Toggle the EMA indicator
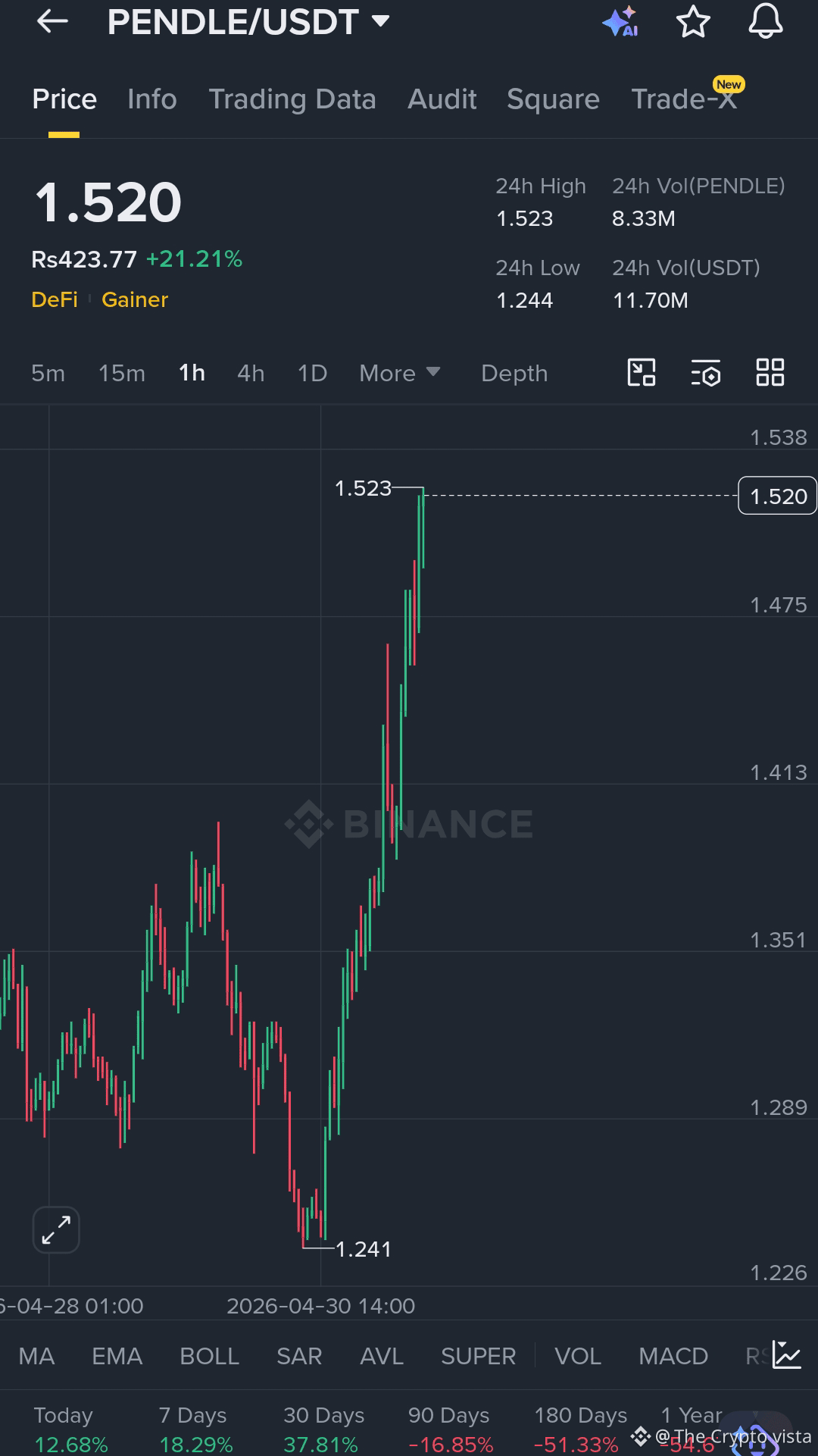 pyautogui.click(x=117, y=1356)
